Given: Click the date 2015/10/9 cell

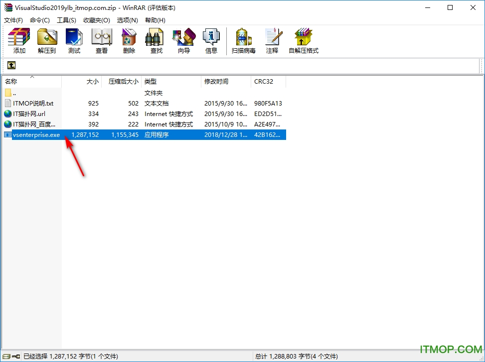Looking at the screenshot, I should click(x=226, y=124).
